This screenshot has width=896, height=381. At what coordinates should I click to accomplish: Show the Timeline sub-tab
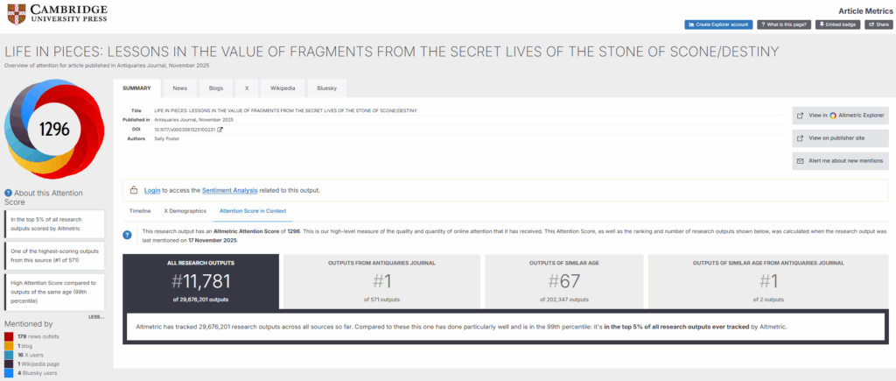click(x=140, y=211)
